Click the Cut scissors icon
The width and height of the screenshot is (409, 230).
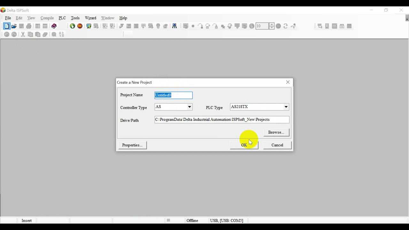(23, 34)
